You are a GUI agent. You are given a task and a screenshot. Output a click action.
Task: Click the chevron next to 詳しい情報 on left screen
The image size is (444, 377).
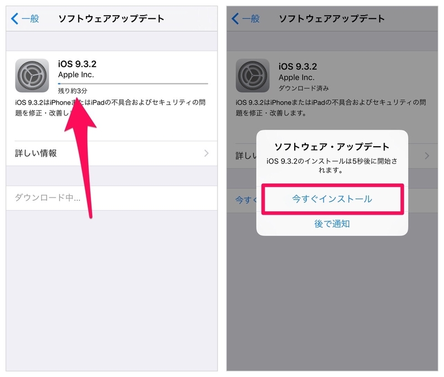click(x=206, y=153)
